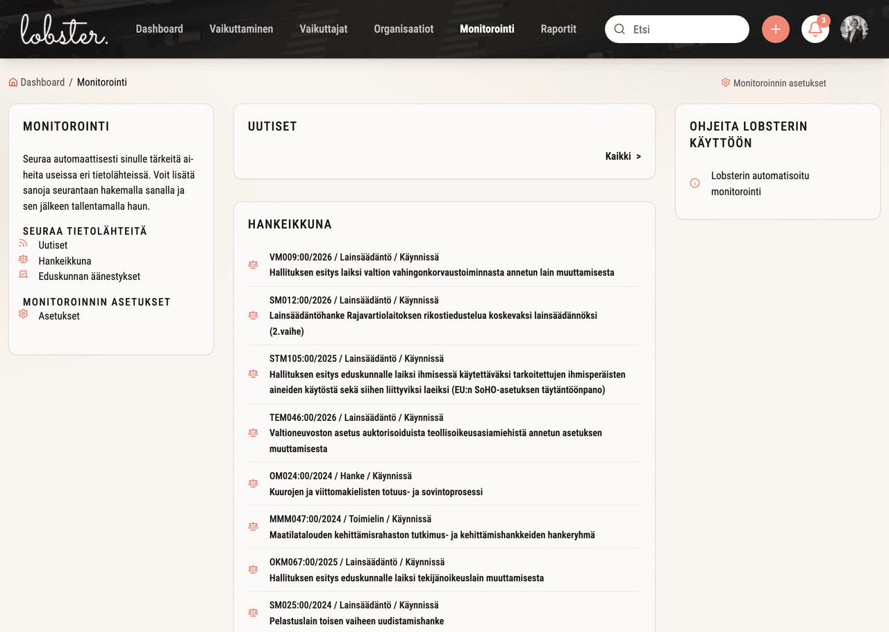Open Rajavartiolaitoksen rikostiedustelua project
Image resolution: width=889 pixels, height=632 pixels.
pyautogui.click(x=433, y=324)
